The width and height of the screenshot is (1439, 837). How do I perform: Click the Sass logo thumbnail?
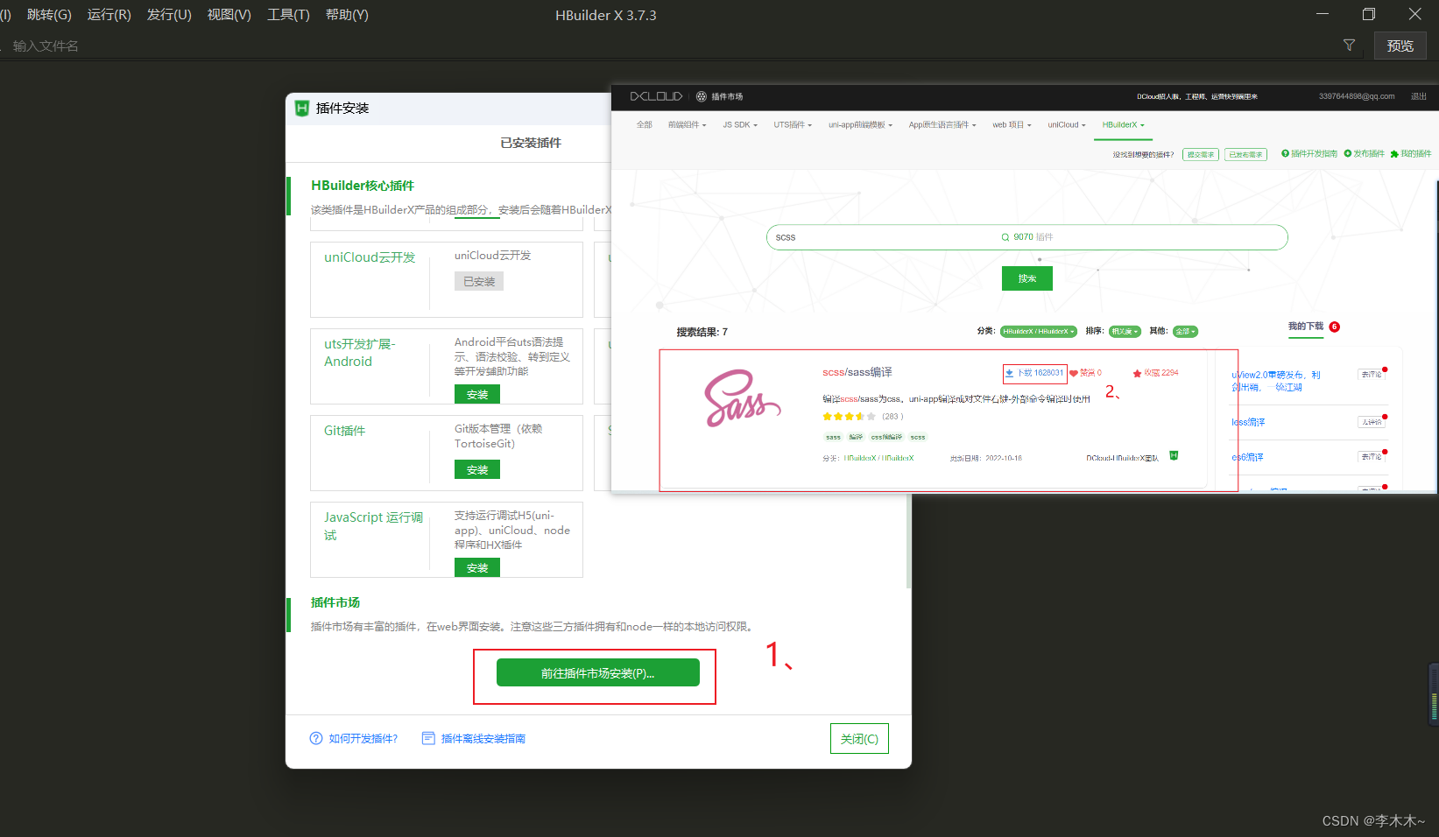743,398
